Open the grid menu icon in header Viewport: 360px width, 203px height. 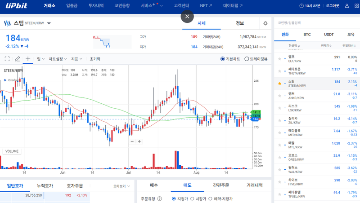(356, 6)
